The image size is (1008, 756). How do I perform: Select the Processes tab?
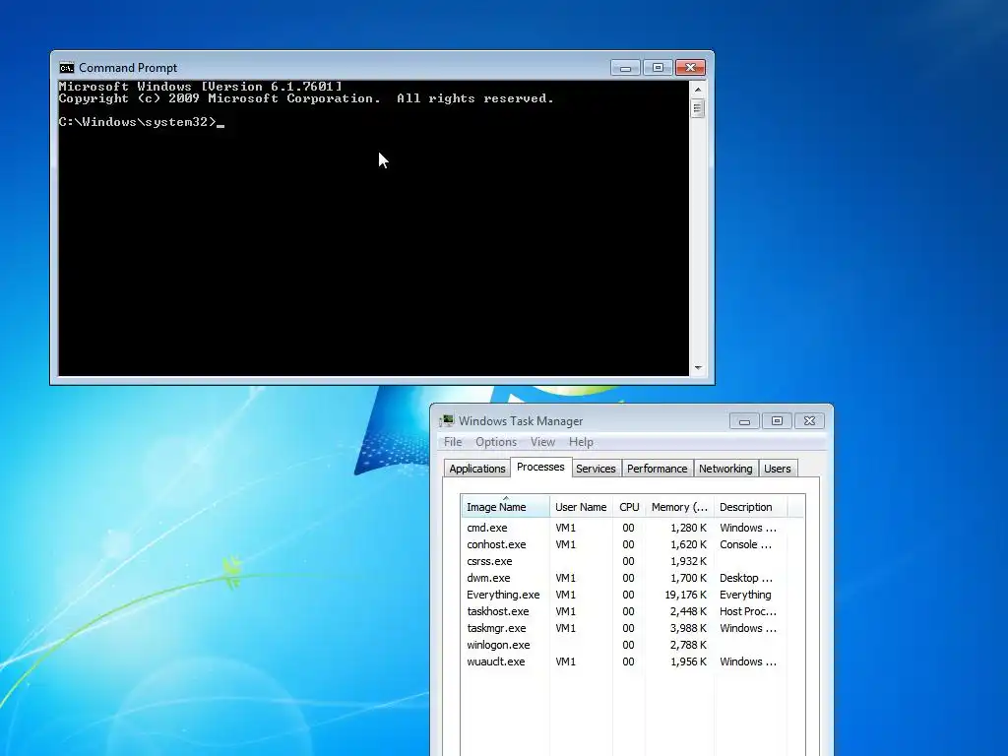(x=540, y=468)
